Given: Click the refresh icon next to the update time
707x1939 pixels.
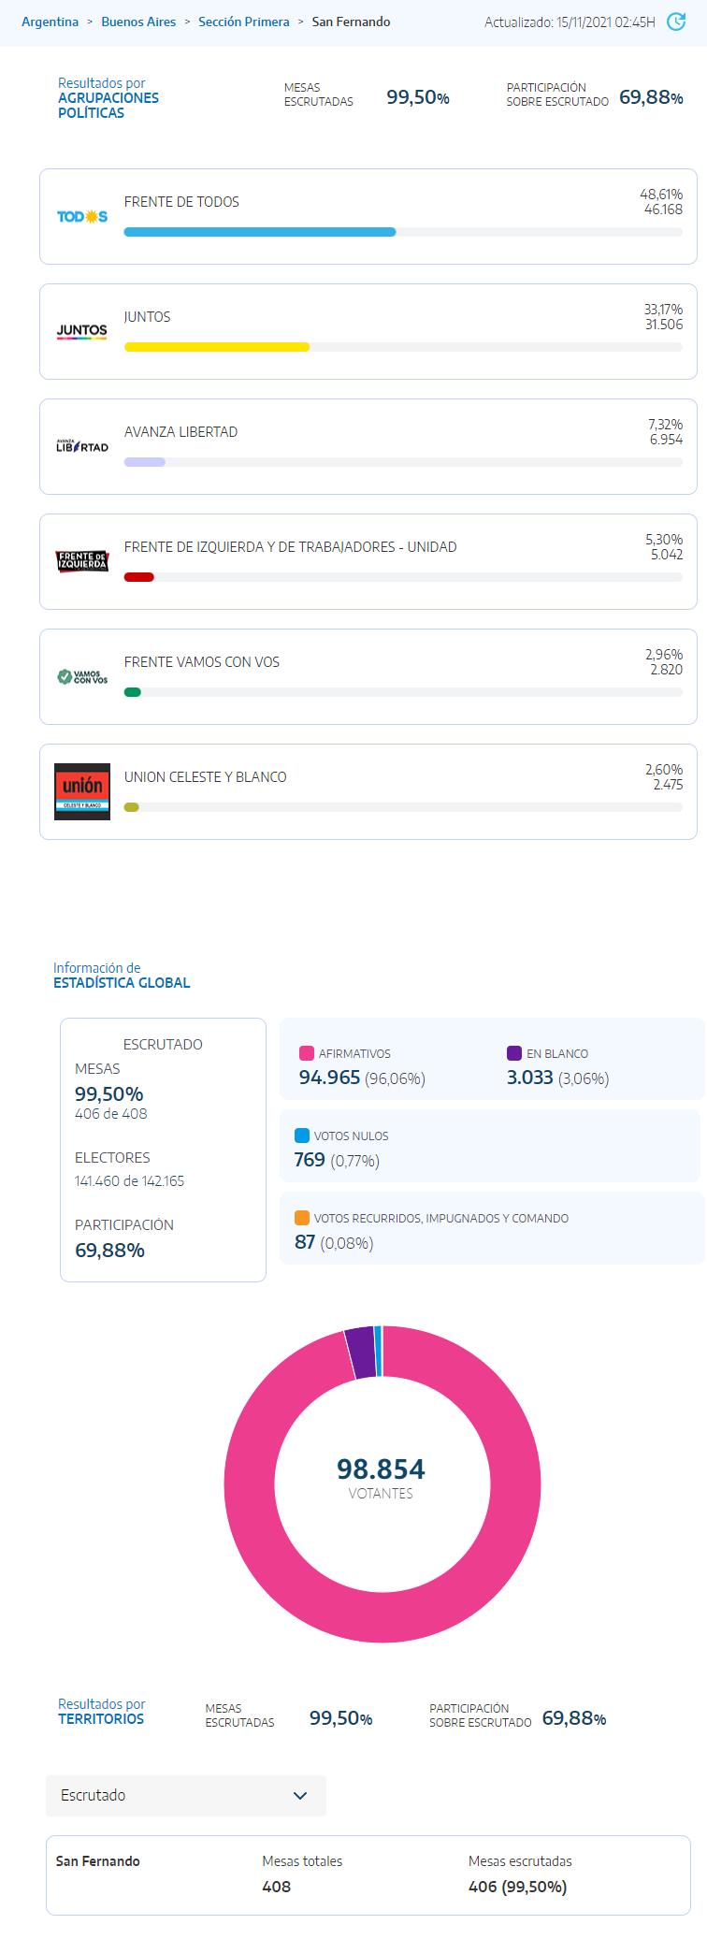Looking at the screenshot, I should click(674, 21).
